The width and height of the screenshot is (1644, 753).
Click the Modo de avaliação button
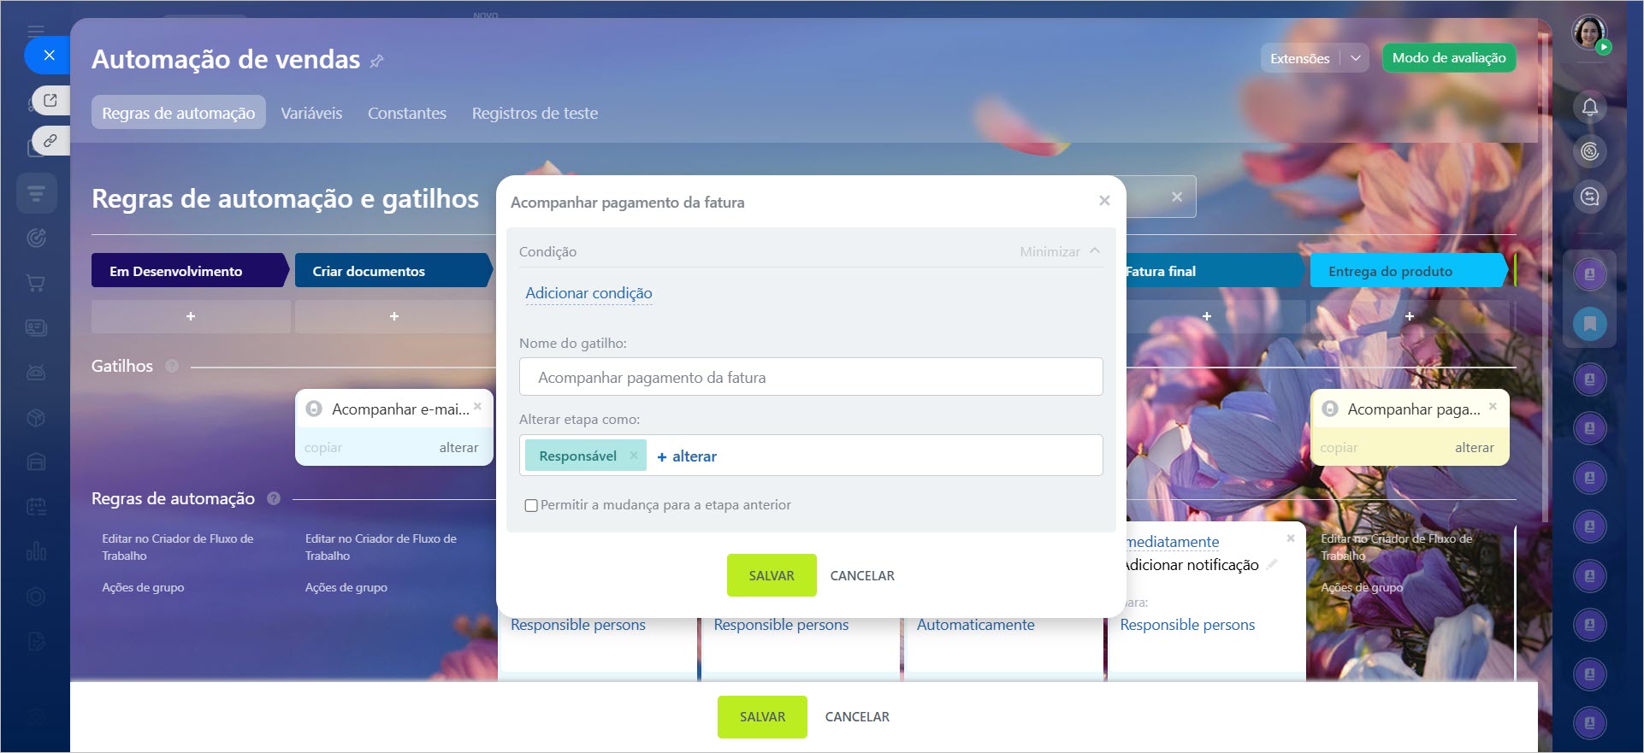point(1448,58)
